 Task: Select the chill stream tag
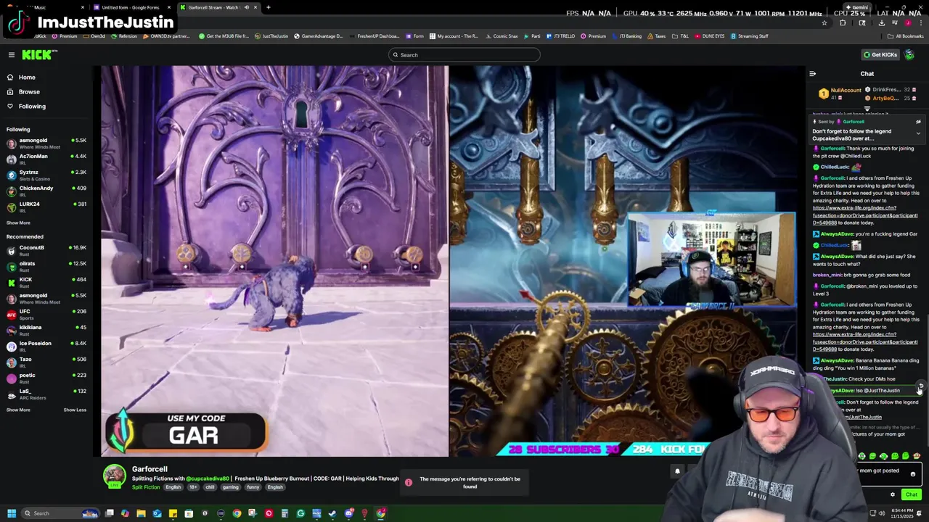[x=210, y=487]
